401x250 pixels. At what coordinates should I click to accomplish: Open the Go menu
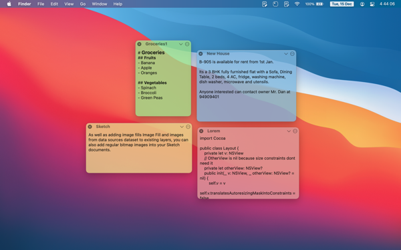(x=83, y=4)
